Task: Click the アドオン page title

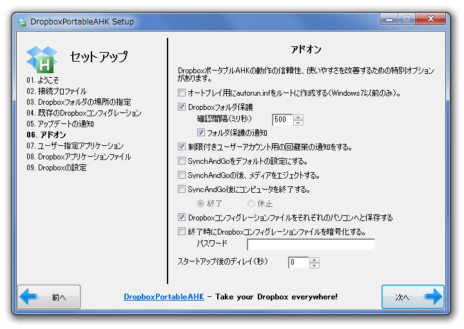Action: pyautogui.click(x=306, y=49)
